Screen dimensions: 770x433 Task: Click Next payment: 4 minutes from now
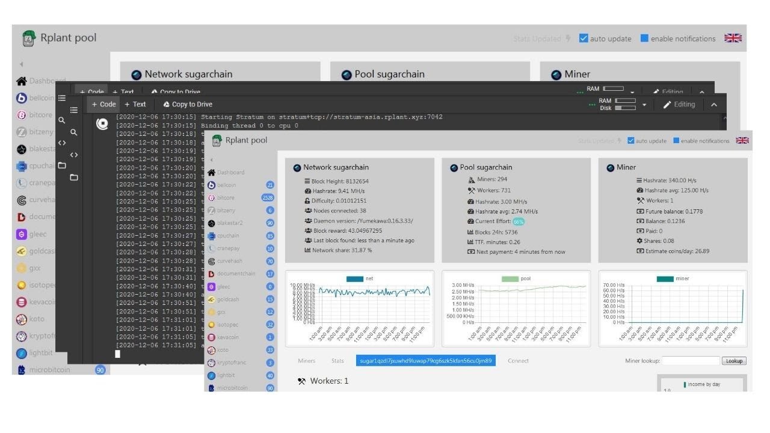pos(521,252)
